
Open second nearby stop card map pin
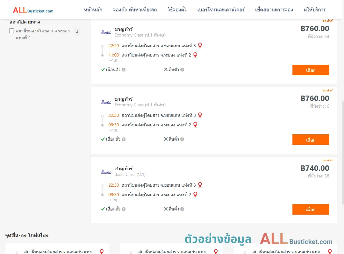(216, 251)
